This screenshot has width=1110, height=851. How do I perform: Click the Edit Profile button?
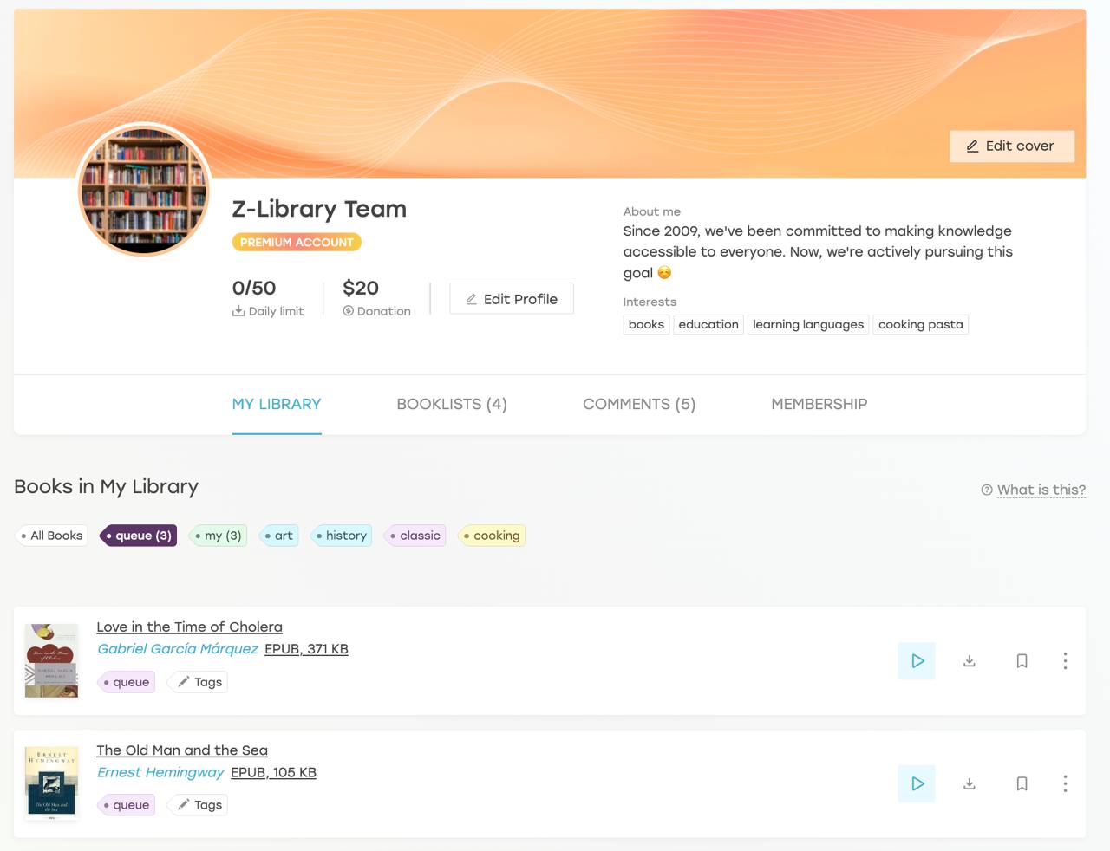[512, 299]
